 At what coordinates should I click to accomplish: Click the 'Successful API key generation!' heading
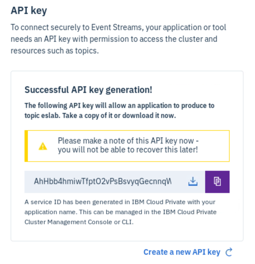pos(88,90)
